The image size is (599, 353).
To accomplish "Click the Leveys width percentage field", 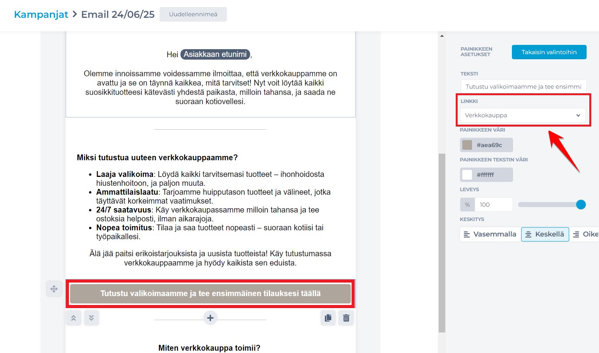I will [494, 205].
